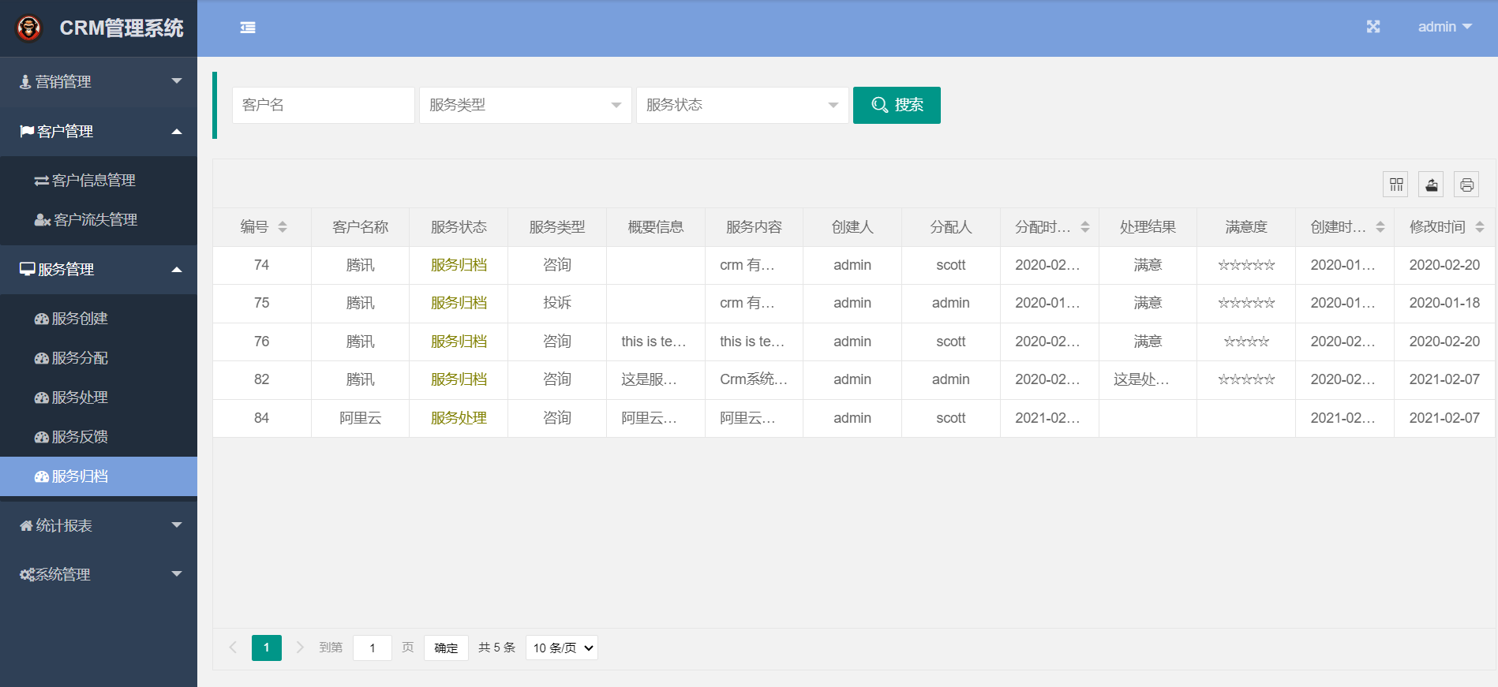
Task: Click 阿里云 customer name cell
Action: pyautogui.click(x=361, y=418)
